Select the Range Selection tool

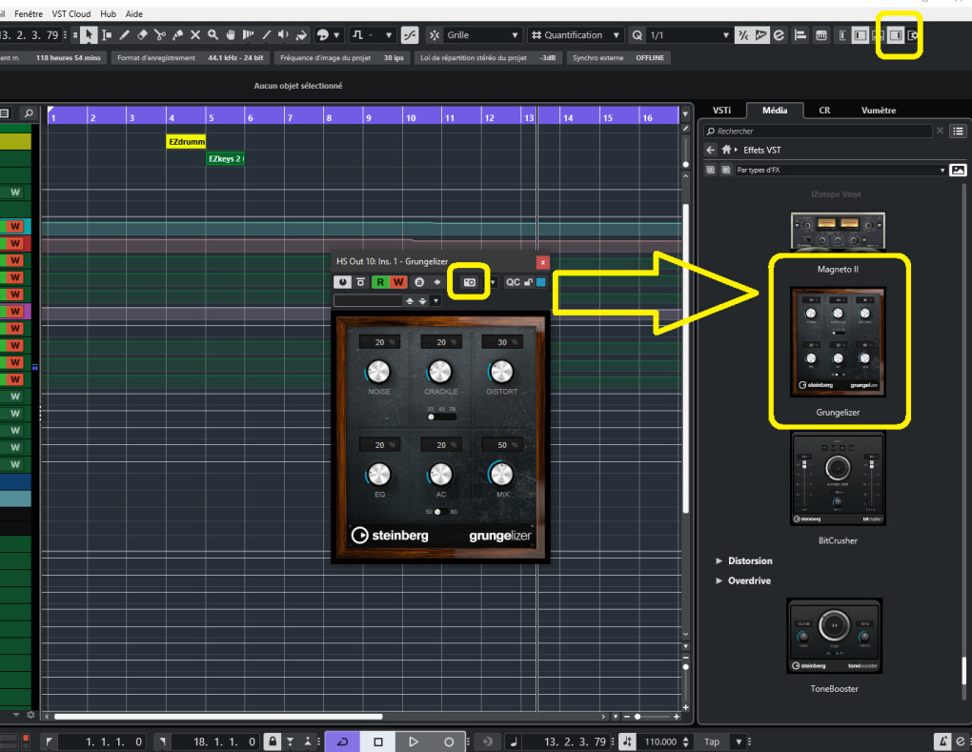tap(107, 35)
